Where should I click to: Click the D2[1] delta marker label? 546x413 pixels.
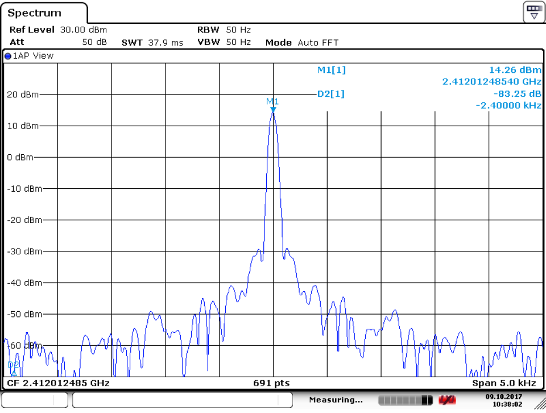(x=331, y=94)
